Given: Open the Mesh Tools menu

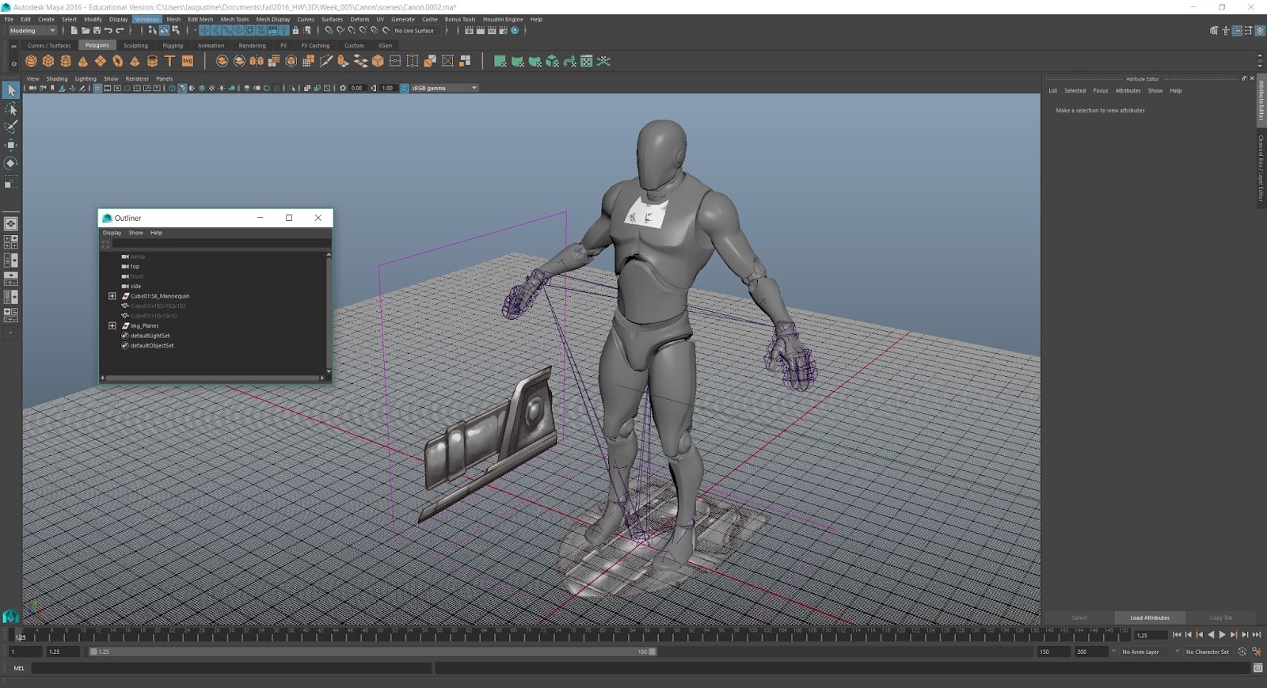Looking at the screenshot, I should coord(234,19).
